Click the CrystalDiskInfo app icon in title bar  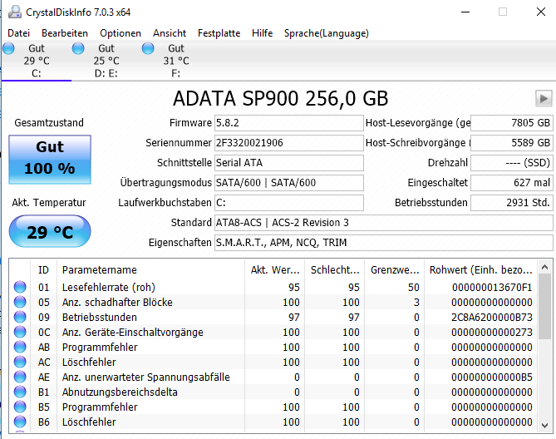click(14, 12)
